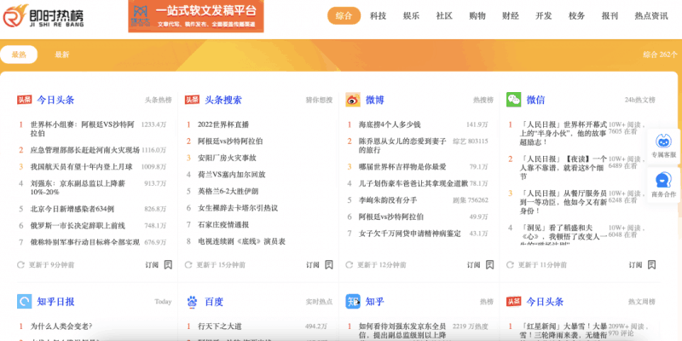
Task: Open Weibo topic 哪届世界杯吉祥物是你最爱
Action: point(402,166)
